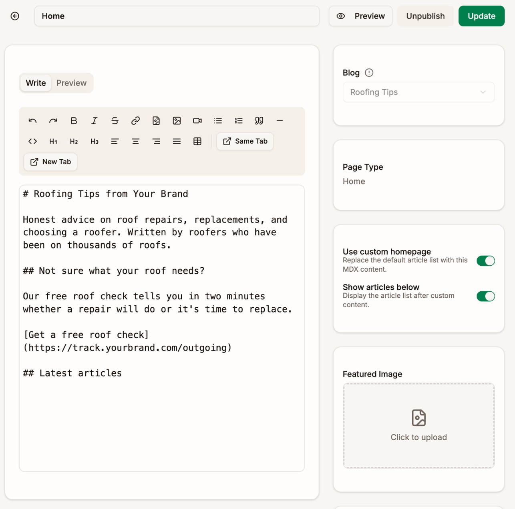Align text right

click(x=156, y=141)
